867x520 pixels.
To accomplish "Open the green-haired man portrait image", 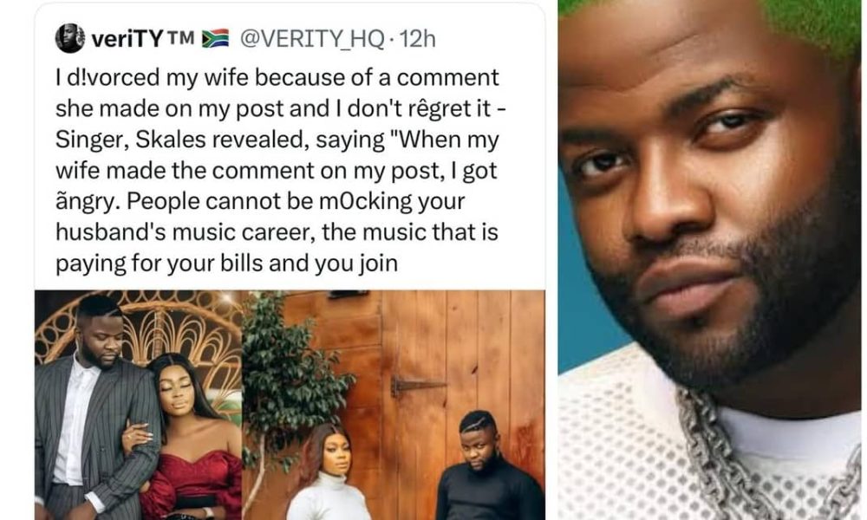I will 709,260.
